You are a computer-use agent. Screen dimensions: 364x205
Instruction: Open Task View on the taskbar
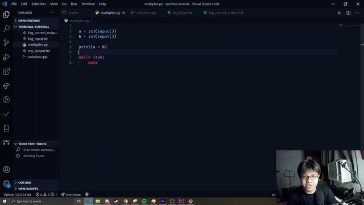78,201
